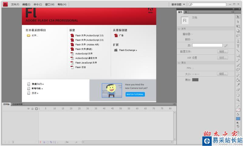This screenshot has height=146, width=243.
Task: Collapse the 发布 section in properties
Action: pyautogui.click(x=179, y=29)
